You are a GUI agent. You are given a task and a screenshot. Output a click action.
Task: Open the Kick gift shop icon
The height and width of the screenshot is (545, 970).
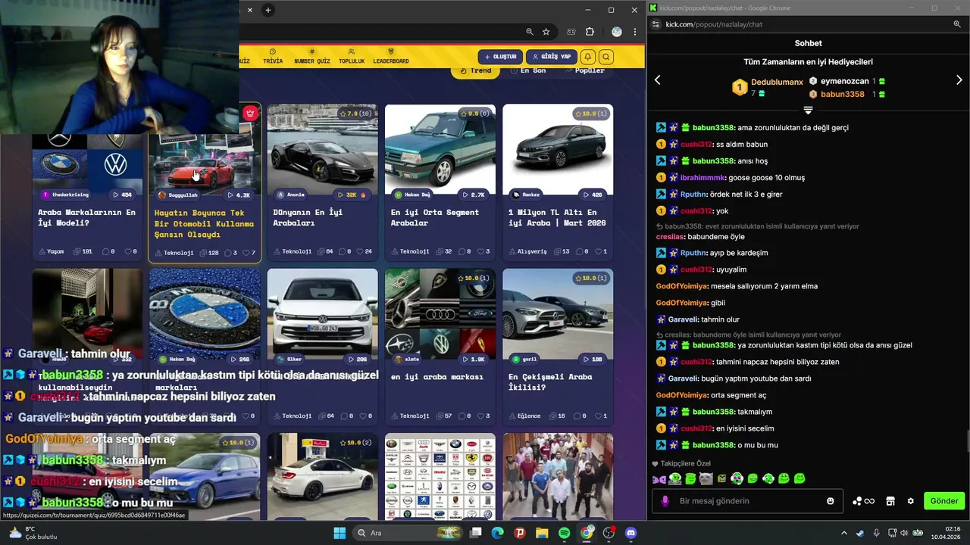(x=890, y=501)
